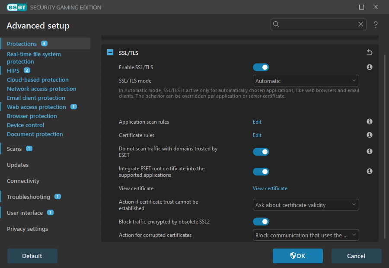This screenshot has width=389, height=268.
Task: Click the ESET logo in title bar
Action: pyautogui.click(x=17, y=7)
